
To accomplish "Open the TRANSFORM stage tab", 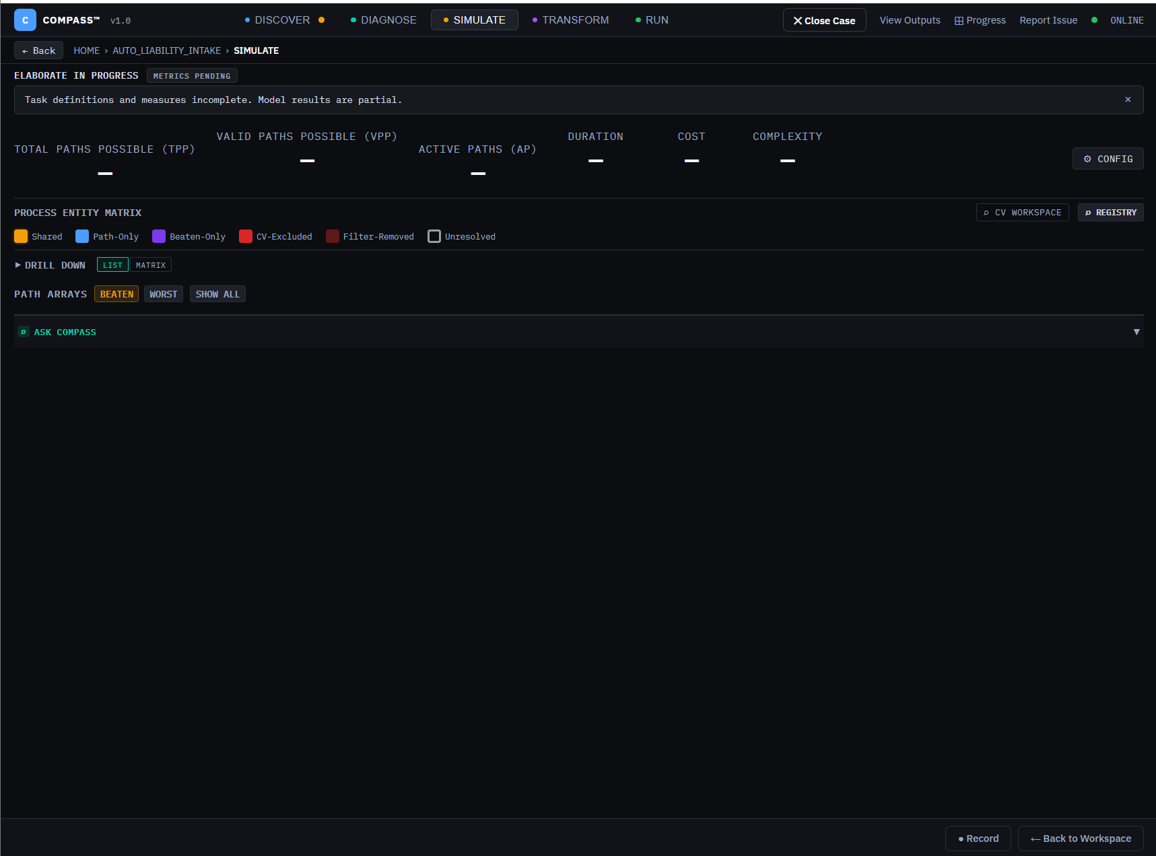I will tap(571, 20).
